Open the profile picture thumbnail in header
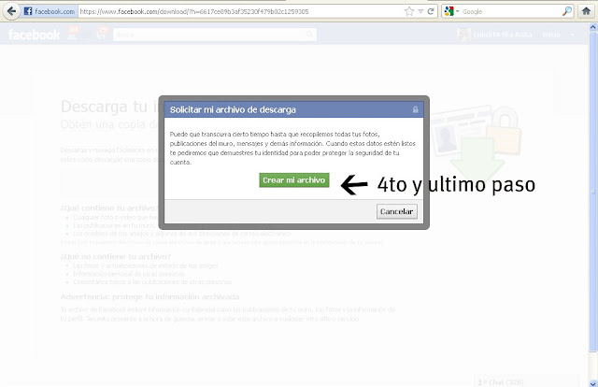Image resolution: width=598 pixels, height=387 pixels. tap(463, 35)
